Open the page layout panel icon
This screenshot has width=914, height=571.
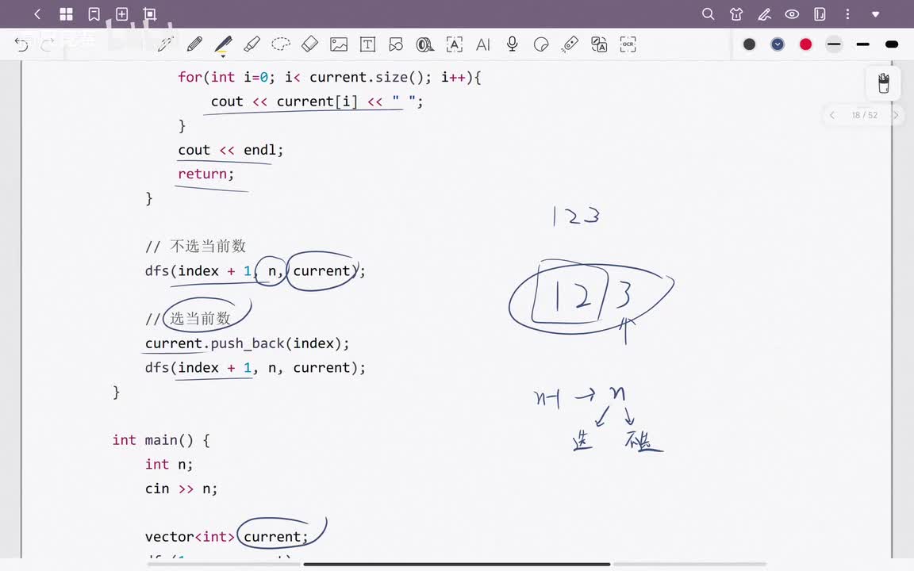(x=820, y=14)
